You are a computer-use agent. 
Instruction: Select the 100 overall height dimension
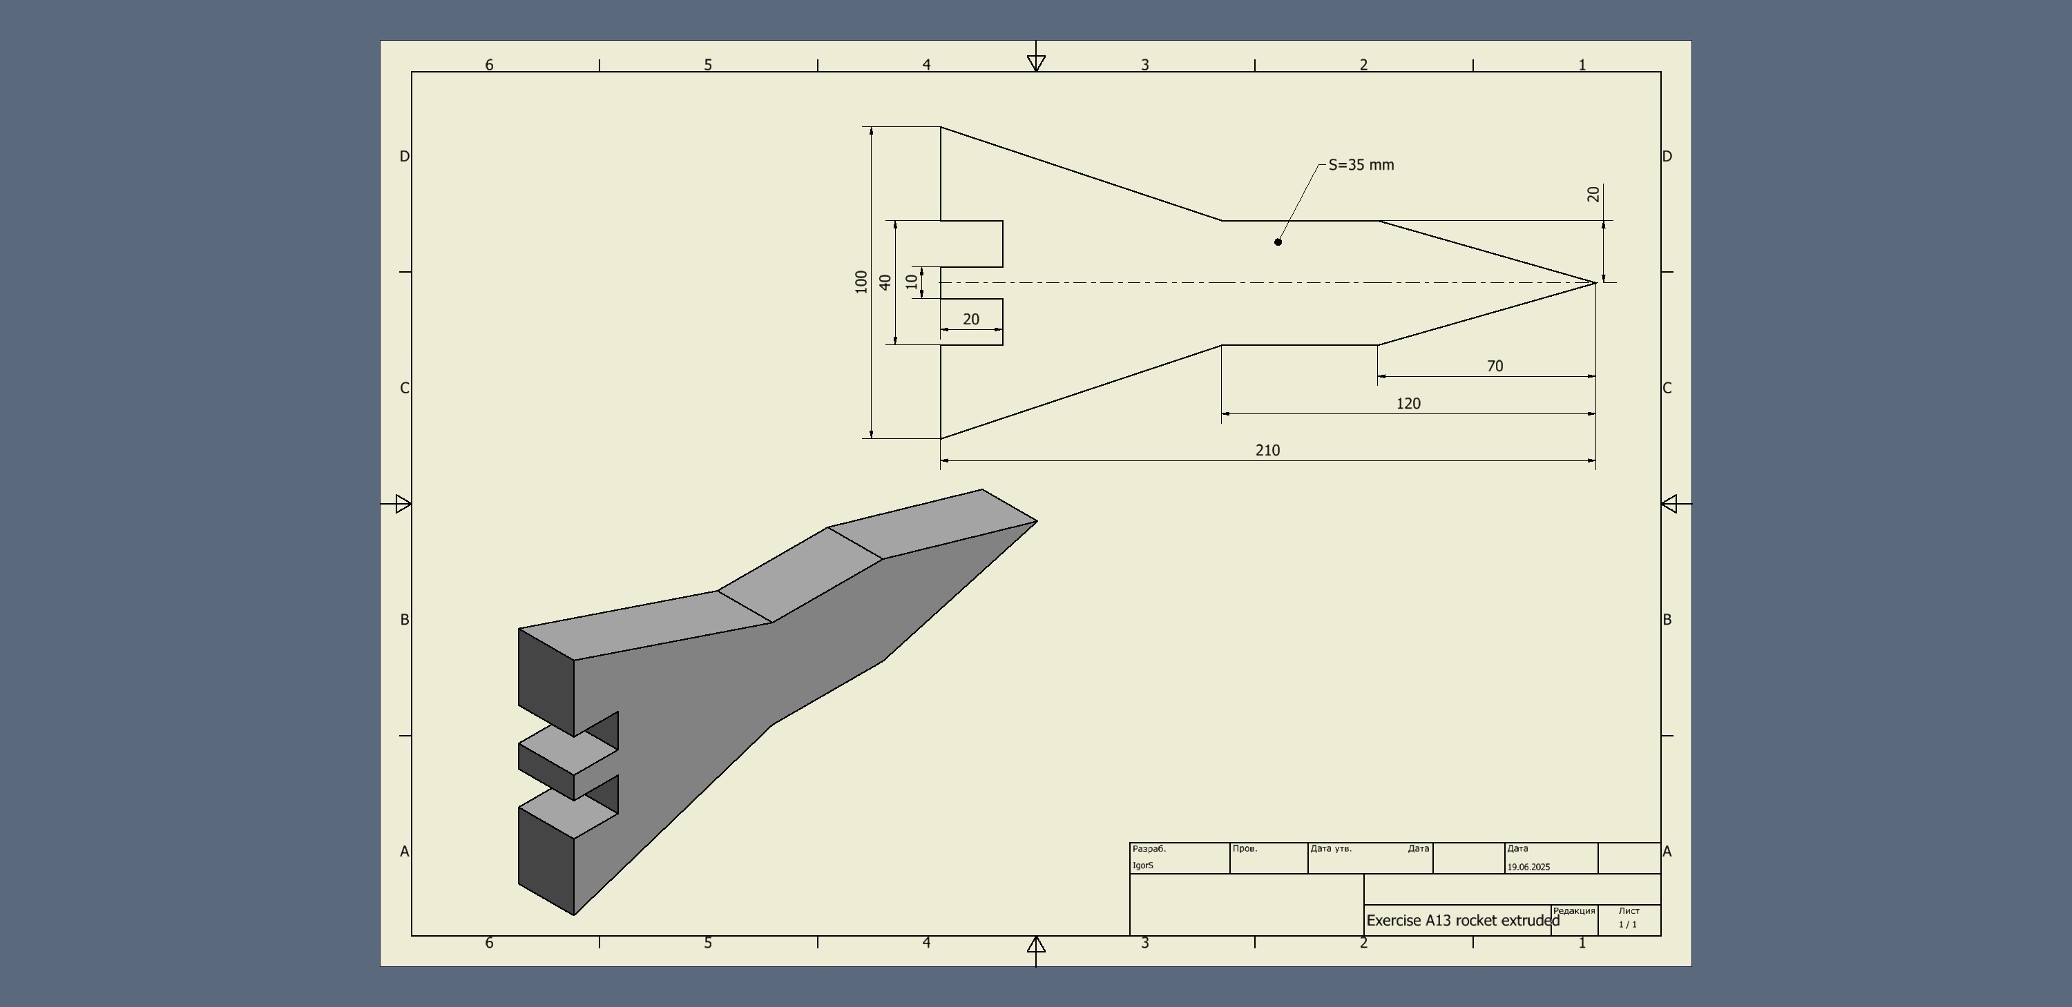[861, 282]
